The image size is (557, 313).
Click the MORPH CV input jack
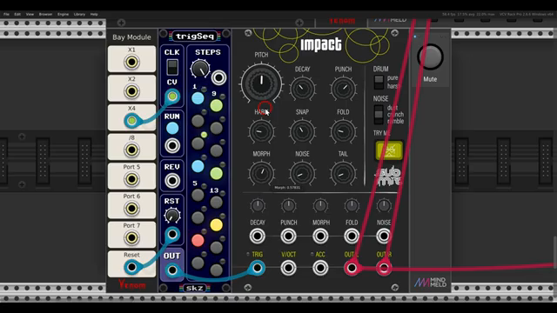pos(320,236)
